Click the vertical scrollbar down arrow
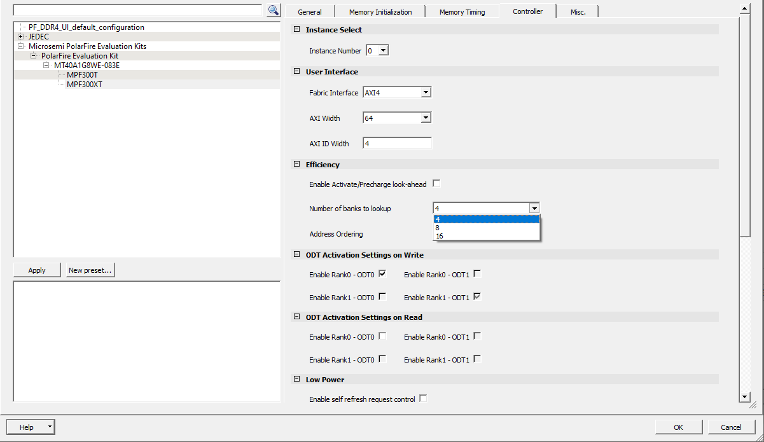Viewport: 764px width, 442px height. point(745,397)
